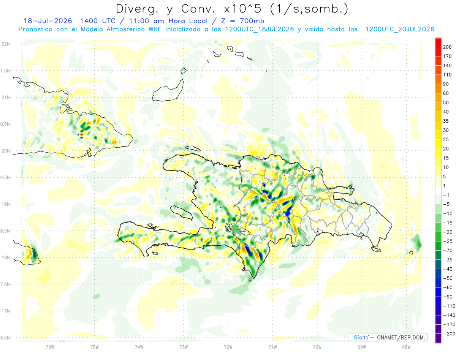Click the 21N latitude label
The height and width of the screenshot is (352, 456).
(x=5, y=97)
